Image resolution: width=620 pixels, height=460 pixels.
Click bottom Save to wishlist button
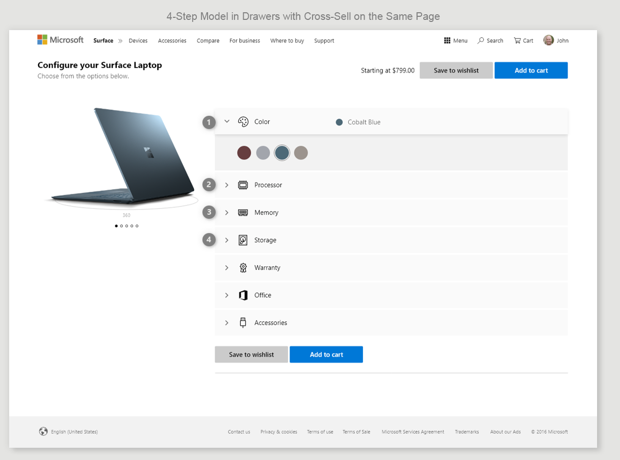[251, 354]
